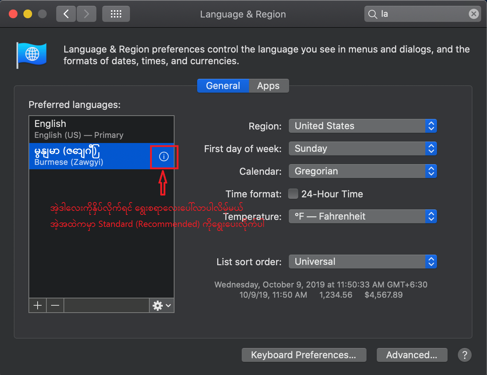This screenshot has height=375, width=487.
Task: Show all preferences with the grid icon
Action: pos(116,14)
